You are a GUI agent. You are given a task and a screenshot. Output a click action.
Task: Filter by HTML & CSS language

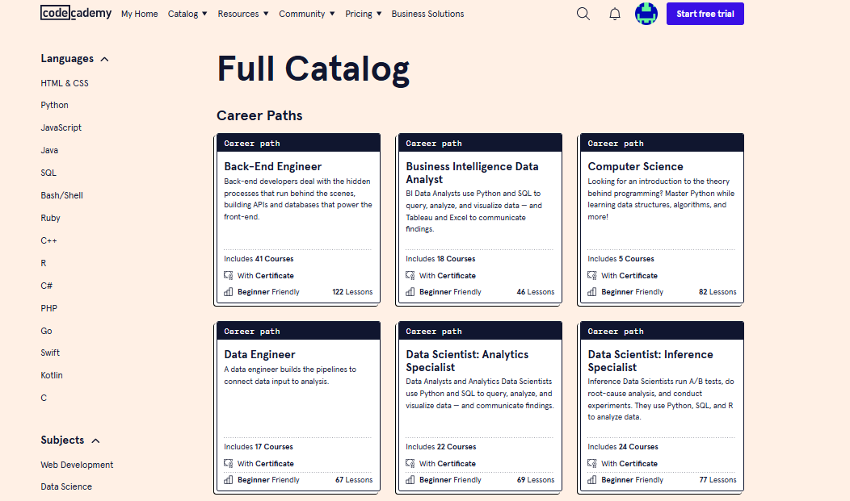click(65, 83)
